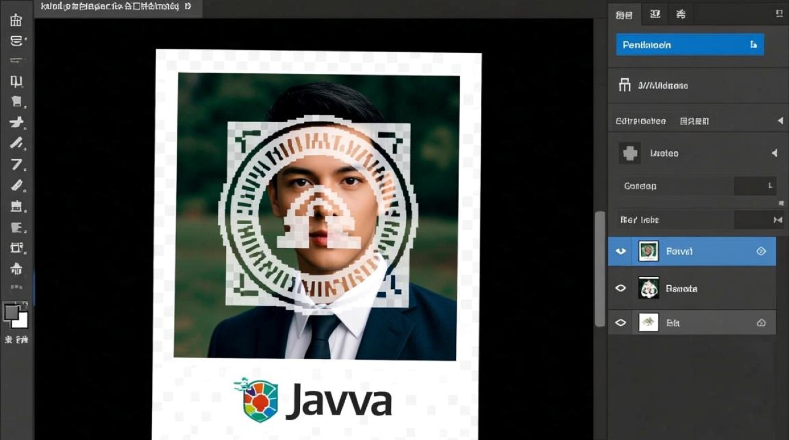The width and height of the screenshot is (789, 440).
Task: Select the Eraser tool
Action: tap(16, 165)
